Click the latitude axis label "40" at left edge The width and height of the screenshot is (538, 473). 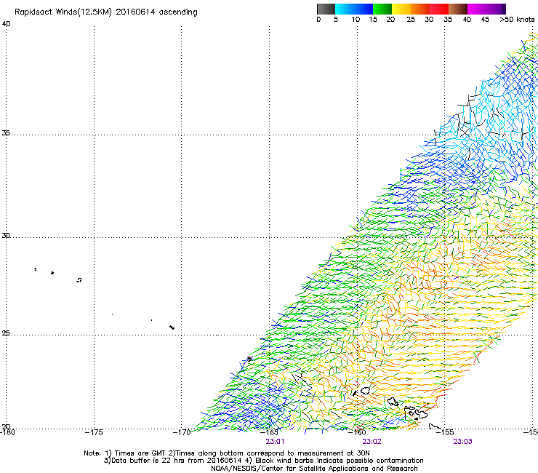click(x=6, y=24)
